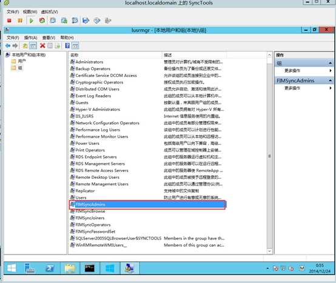Open the snapshot manager icon
The width and height of the screenshot is (336, 283).
click(75, 21)
